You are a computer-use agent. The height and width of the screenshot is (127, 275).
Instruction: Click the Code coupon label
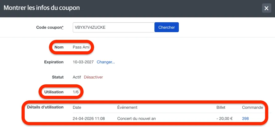coord(50,28)
